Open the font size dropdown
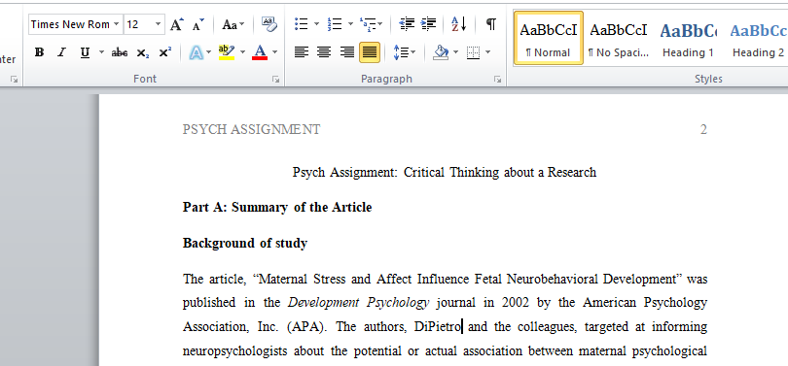Image resolution: width=788 pixels, height=366 pixels. click(x=159, y=24)
